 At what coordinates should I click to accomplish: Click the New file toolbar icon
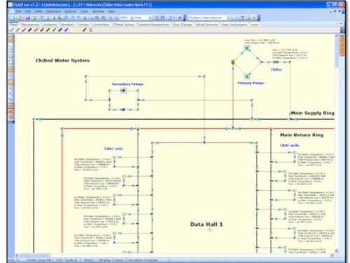click(x=13, y=18)
